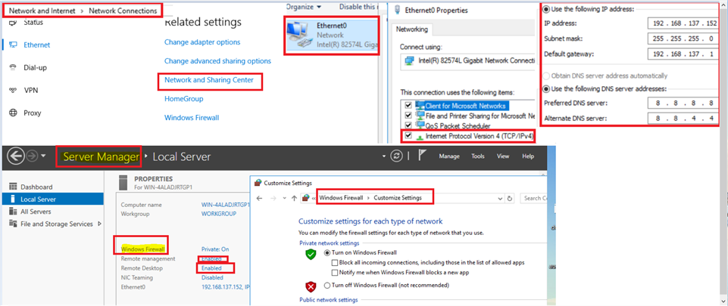Click the Alternate DNS server field
728x306 pixels.
coord(683,119)
